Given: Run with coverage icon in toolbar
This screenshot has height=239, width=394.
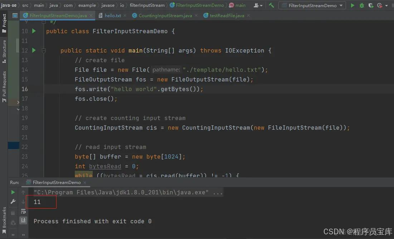Looking at the screenshot, I should 371,5.
